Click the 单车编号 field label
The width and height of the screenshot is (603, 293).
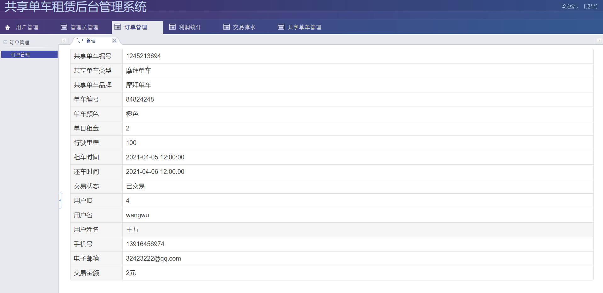coord(86,99)
